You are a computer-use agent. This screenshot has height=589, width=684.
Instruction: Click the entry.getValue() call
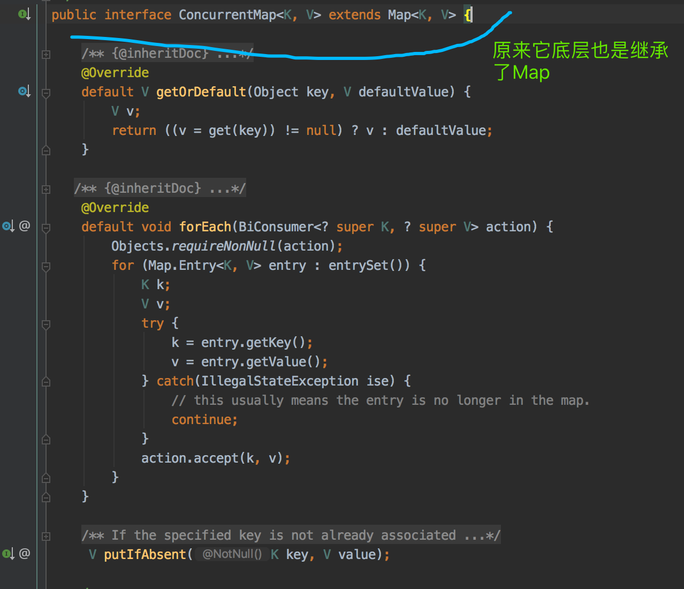(x=261, y=362)
